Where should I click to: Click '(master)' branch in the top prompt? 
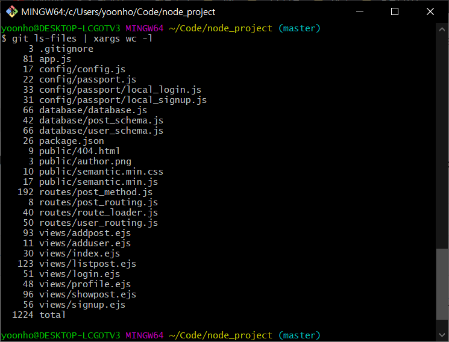click(x=300, y=28)
